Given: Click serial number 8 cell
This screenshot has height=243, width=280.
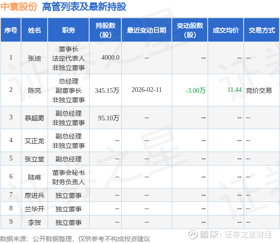Looking at the screenshot, I should coord(11,208).
